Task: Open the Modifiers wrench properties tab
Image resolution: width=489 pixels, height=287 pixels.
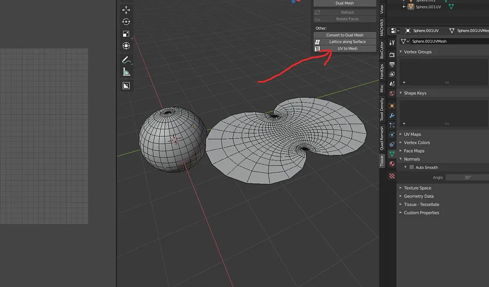Action: pos(392,116)
